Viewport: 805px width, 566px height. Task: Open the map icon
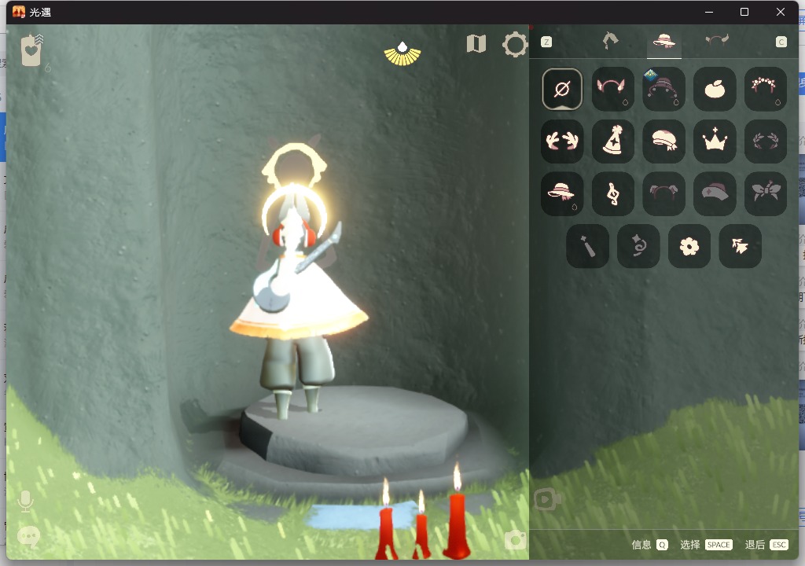click(x=476, y=44)
